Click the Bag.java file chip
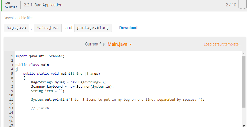The image size is (247, 127). pos(16,28)
